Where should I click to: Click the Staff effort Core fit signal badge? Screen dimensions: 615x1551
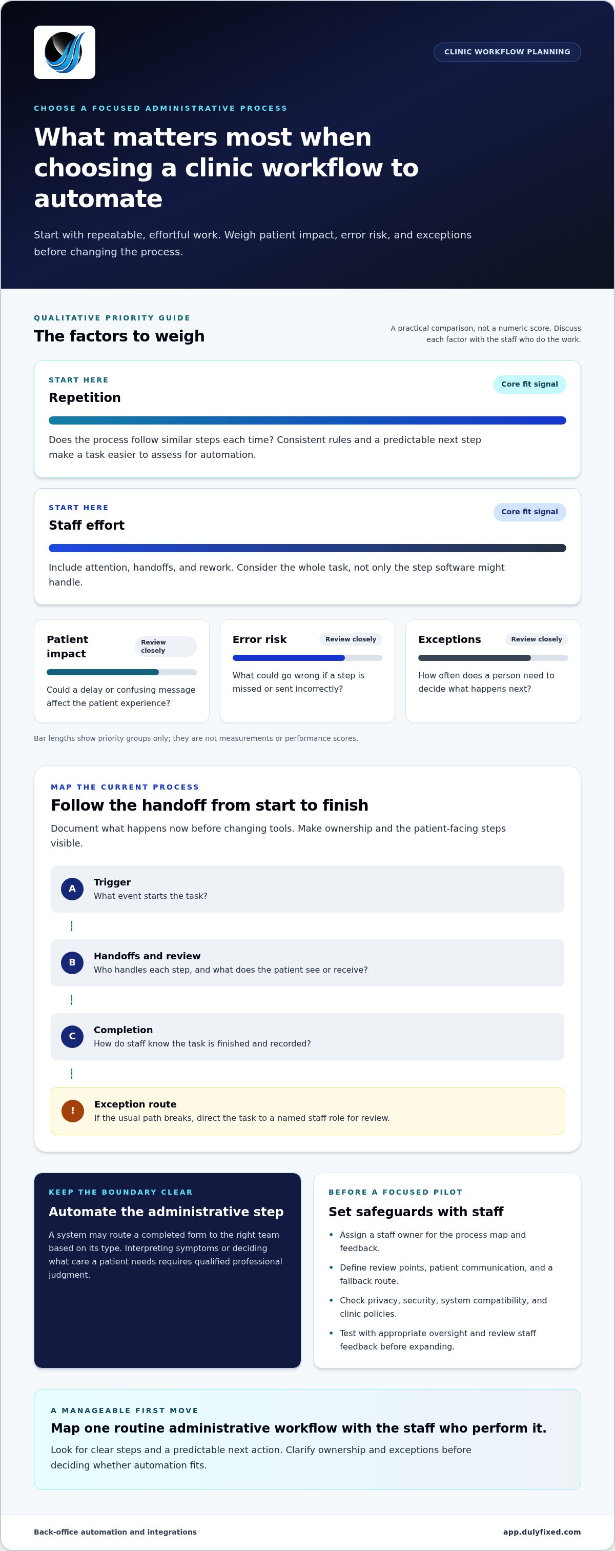click(529, 512)
